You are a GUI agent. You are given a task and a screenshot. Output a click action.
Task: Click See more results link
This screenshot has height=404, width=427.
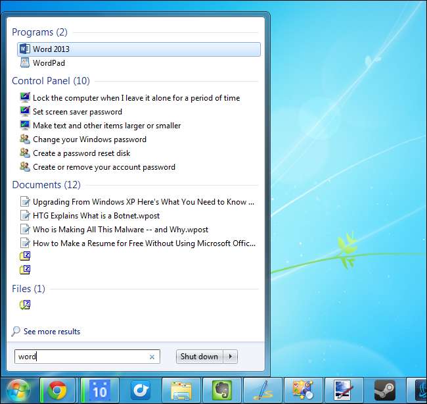51,332
